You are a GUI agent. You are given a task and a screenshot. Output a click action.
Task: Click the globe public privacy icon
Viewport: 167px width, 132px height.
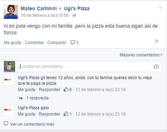pyautogui.click(x=74, y=15)
